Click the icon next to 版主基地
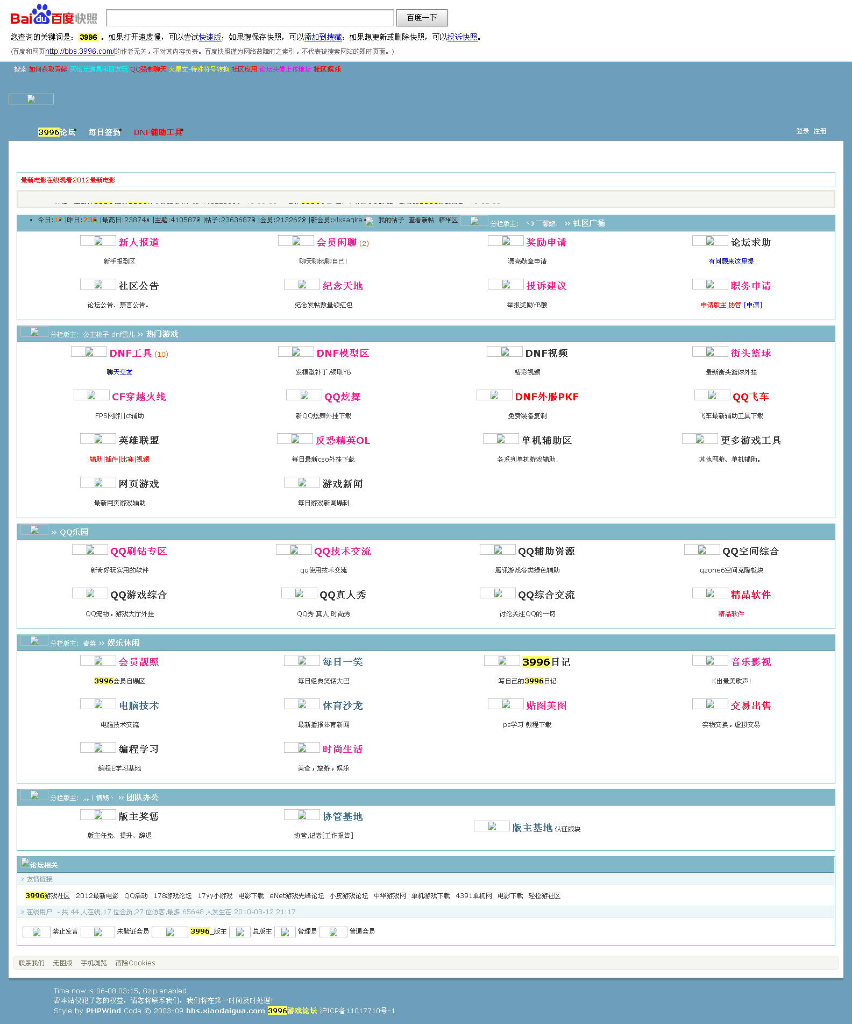Image resolution: width=852 pixels, height=1024 pixels. click(492, 827)
